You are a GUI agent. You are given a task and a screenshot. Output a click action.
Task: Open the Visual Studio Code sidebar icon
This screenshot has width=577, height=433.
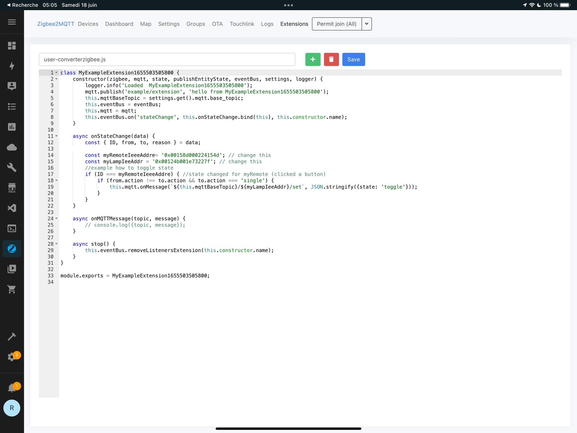[12, 208]
